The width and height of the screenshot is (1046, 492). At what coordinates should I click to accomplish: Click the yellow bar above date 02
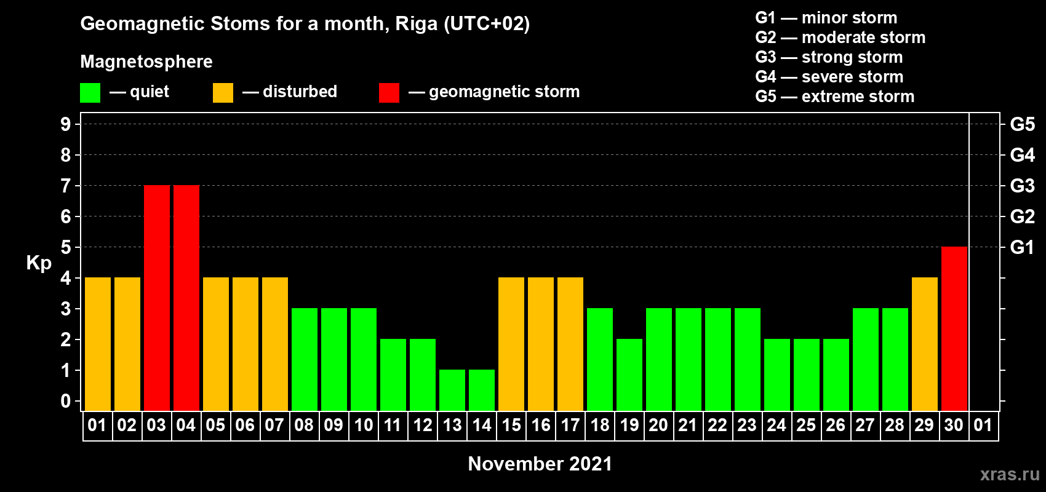coord(127,344)
